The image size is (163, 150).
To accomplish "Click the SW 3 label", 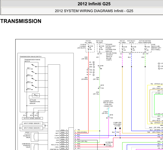I will click(29, 82).
